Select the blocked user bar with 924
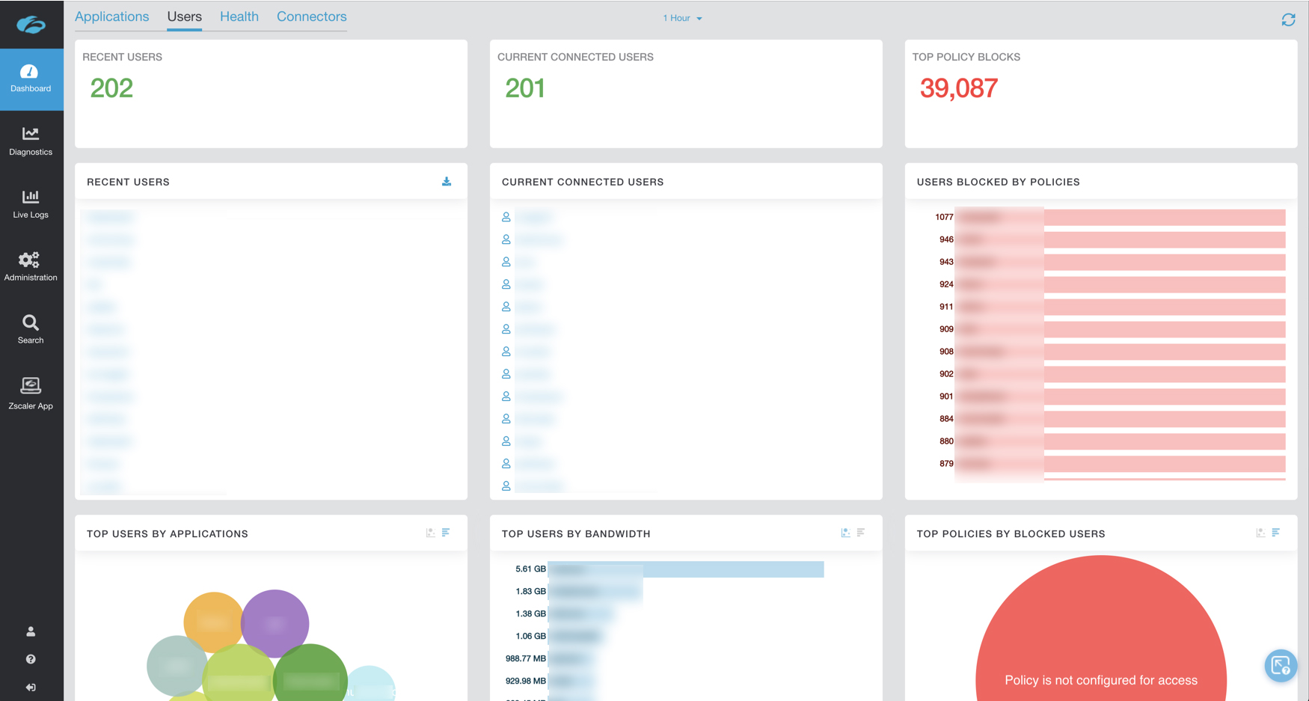The height and width of the screenshot is (701, 1309). [1120, 284]
